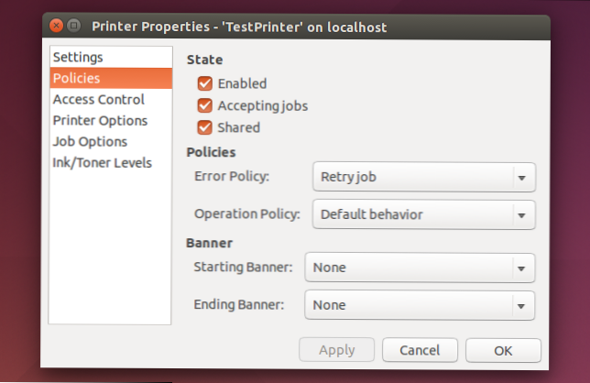Switch to Access Control page
Image resolution: width=590 pixels, height=383 pixels.
(x=98, y=100)
